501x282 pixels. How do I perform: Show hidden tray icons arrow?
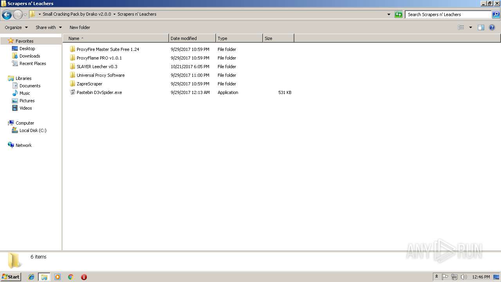[x=437, y=277]
